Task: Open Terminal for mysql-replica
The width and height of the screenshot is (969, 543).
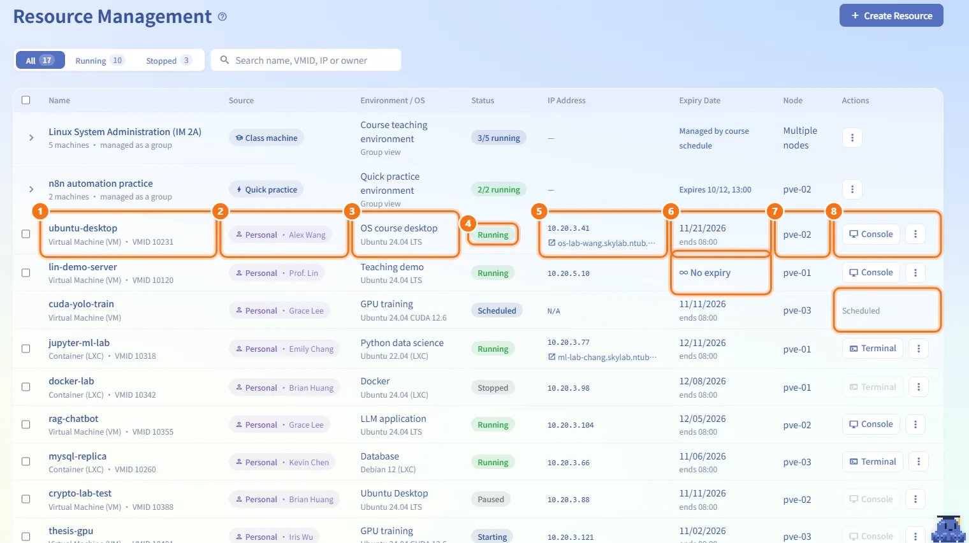Action: click(872, 462)
